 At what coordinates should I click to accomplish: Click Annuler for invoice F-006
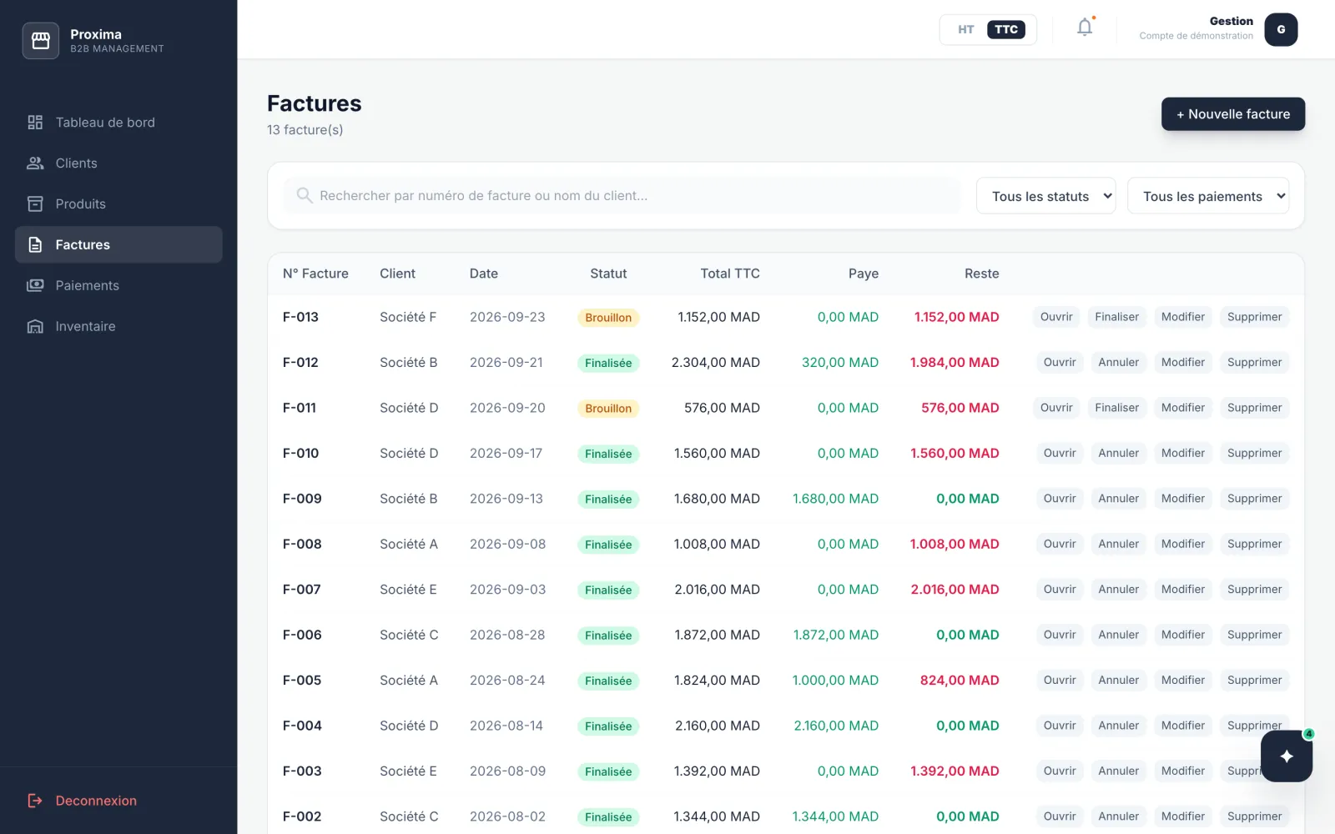(1118, 635)
